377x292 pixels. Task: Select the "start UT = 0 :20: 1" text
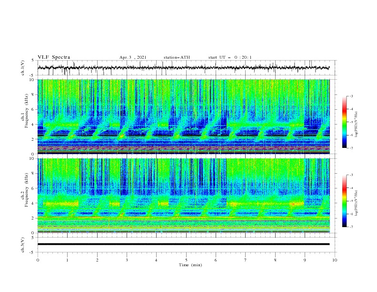tap(230, 57)
